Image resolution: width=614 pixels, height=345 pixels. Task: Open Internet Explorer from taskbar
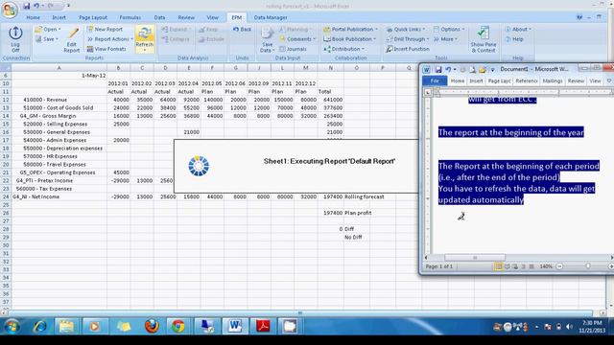pos(39,326)
